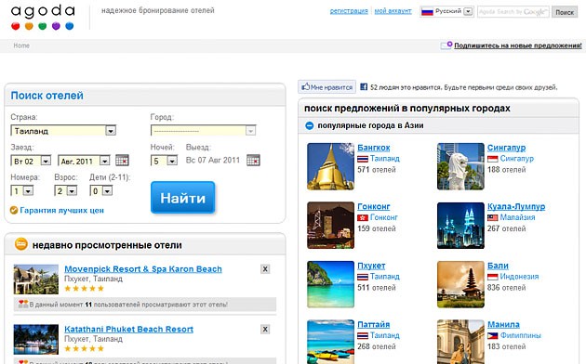
Task: Click the Singapore Merlion thumbnail
Action: (460, 166)
